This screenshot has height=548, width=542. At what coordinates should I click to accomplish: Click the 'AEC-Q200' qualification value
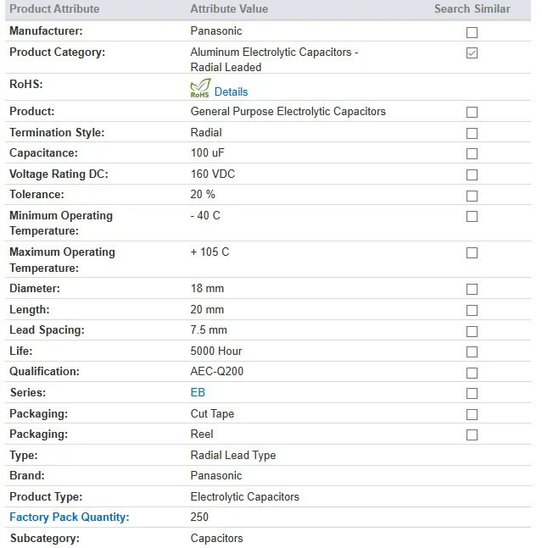(217, 371)
